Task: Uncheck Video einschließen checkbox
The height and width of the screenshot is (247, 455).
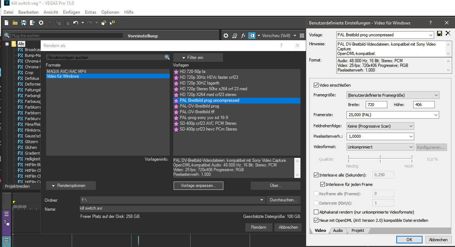Action: pyautogui.click(x=316, y=85)
